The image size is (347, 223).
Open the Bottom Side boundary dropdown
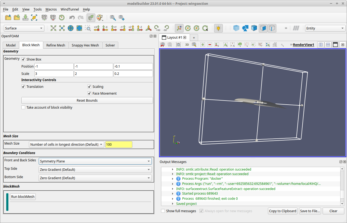95,178
